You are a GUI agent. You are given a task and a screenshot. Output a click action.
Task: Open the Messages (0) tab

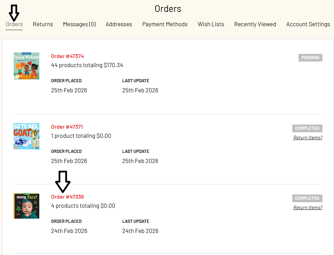click(79, 24)
